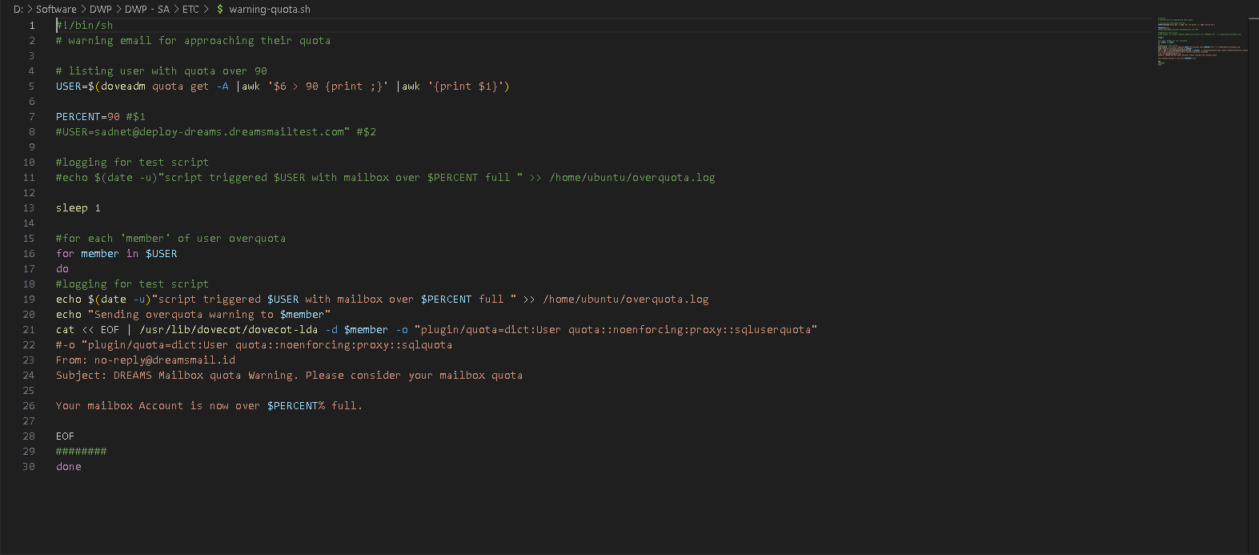Click line number 21 in the gutter
Screen dimensions: 1259x555
pos(29,330)
